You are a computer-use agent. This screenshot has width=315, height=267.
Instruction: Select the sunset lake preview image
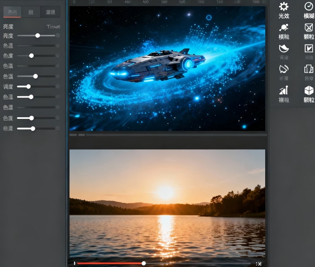[167, 203]
